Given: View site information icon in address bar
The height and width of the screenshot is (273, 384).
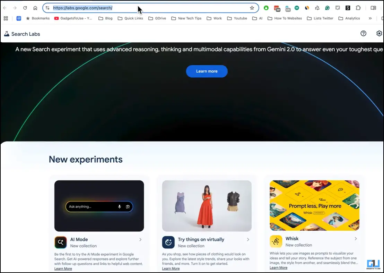Looking at the screenshot, I should (x=47, y=8).
